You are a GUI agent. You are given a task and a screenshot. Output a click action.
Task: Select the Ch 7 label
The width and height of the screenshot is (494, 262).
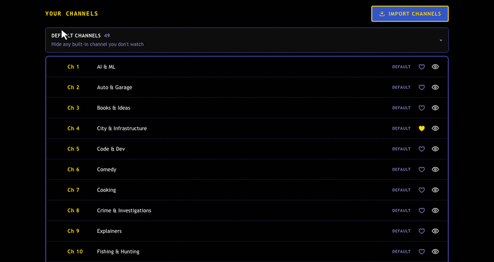click(x=73, y=190)
